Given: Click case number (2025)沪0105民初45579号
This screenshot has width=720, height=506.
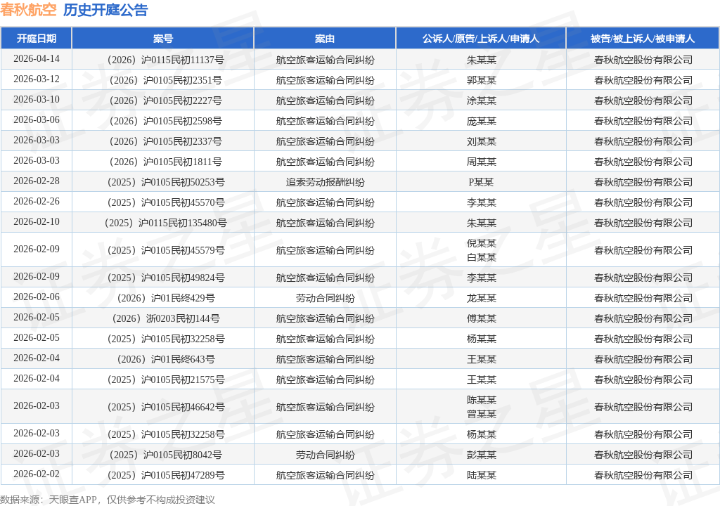Looking at the screenshot, I should pos(165,250).
